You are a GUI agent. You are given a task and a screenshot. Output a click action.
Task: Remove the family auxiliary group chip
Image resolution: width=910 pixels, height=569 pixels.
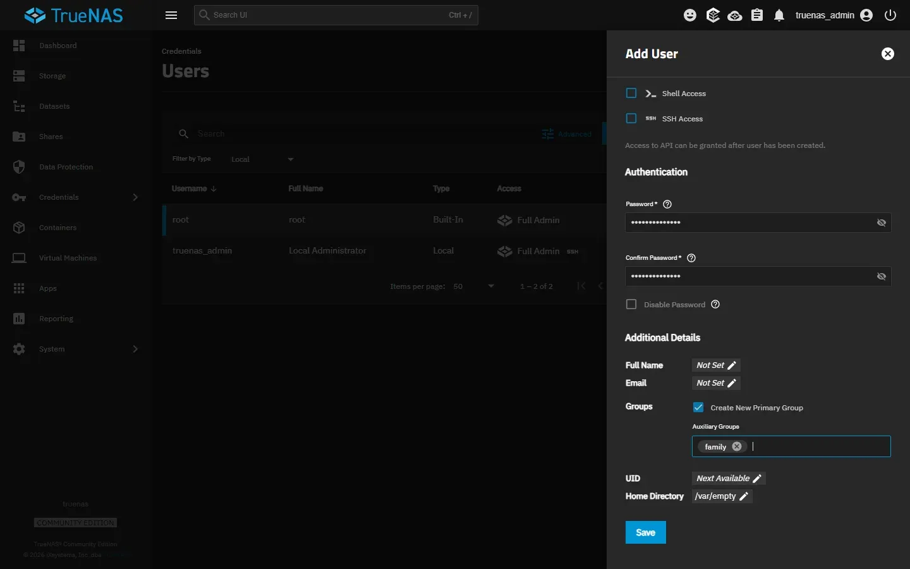tap(737, 446)
